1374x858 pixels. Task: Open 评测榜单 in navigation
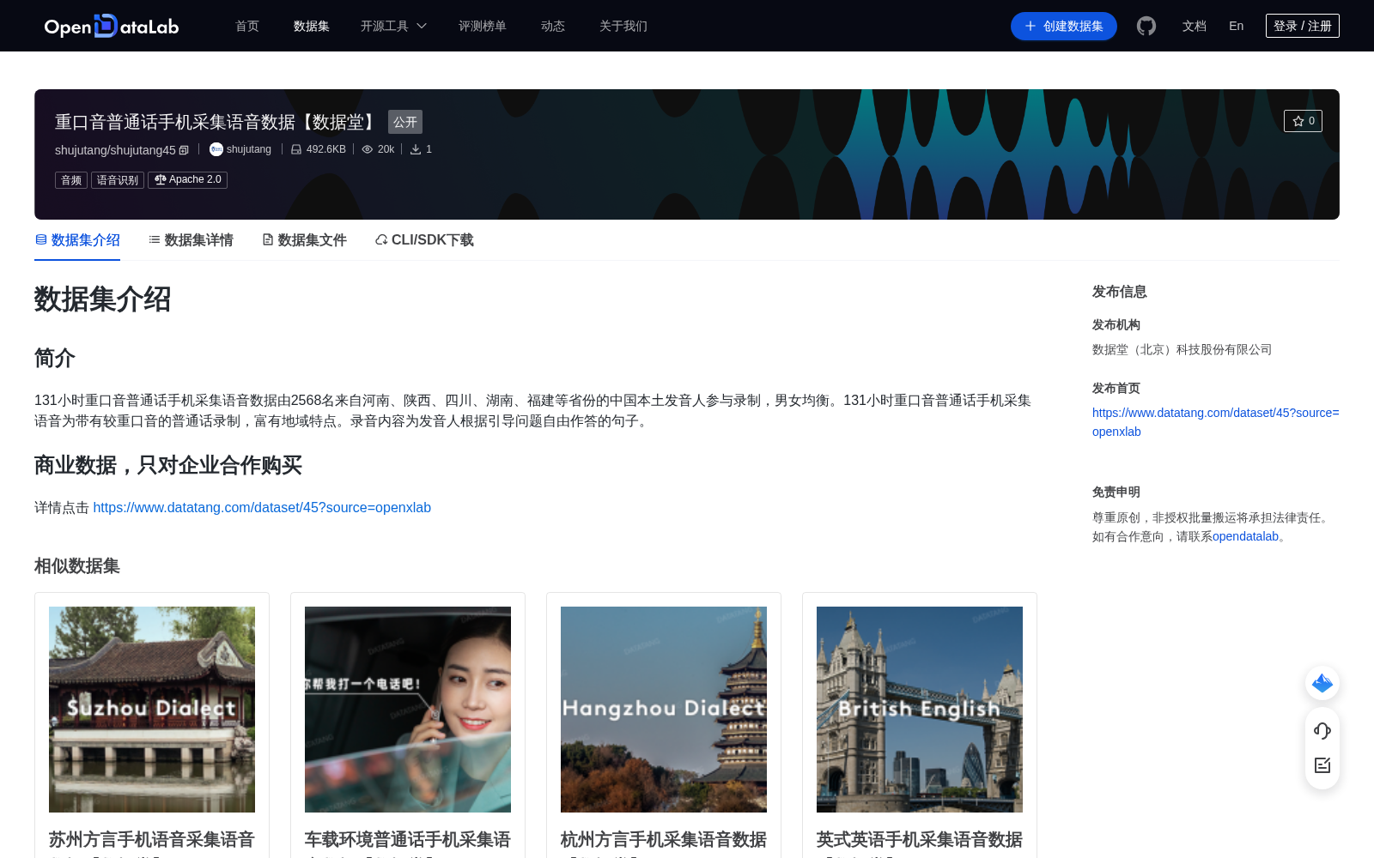pos(483,26)
